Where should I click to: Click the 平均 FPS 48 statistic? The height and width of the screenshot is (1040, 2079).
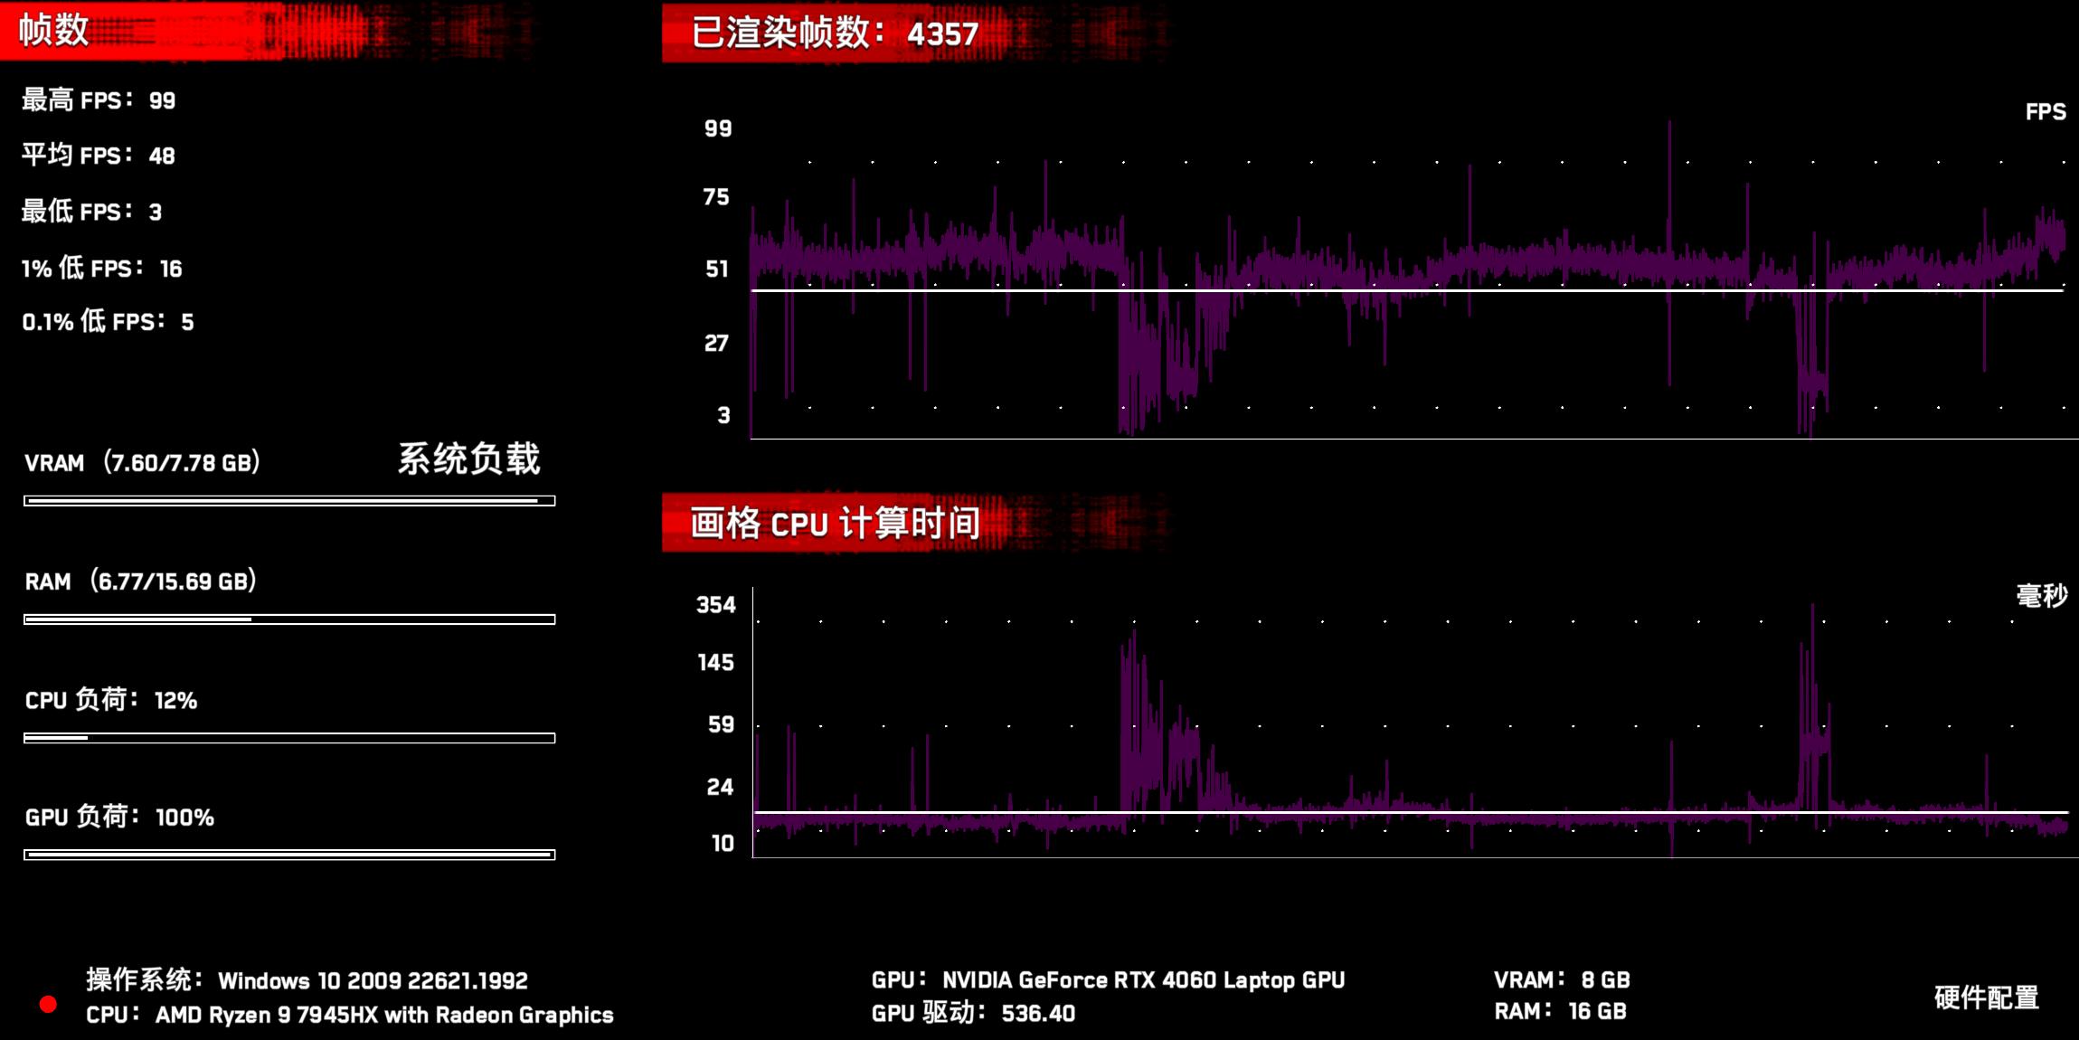pyautogui.click(x=99, y=156)
